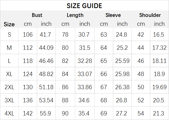Click the 88 length cm cell
The image size is (169, 120).
coord(65,100)
